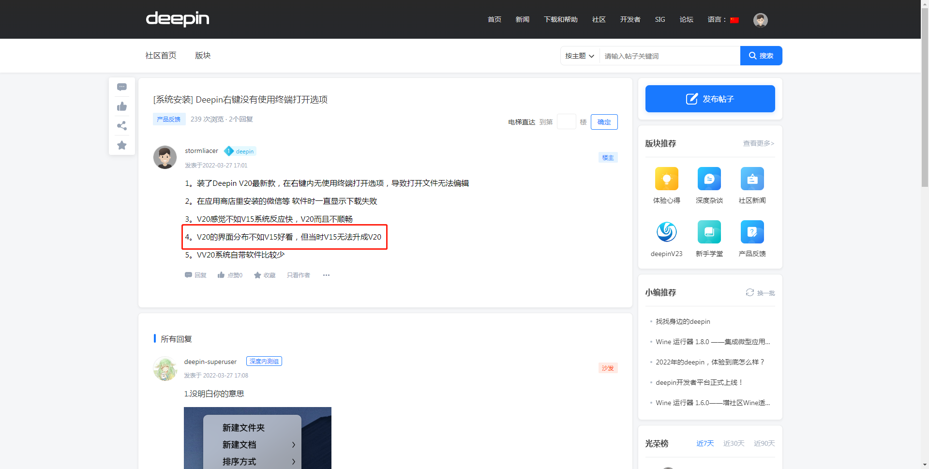Open the three-dot more options on post
This screenshot has width=929, height=469.
point(327,275)
